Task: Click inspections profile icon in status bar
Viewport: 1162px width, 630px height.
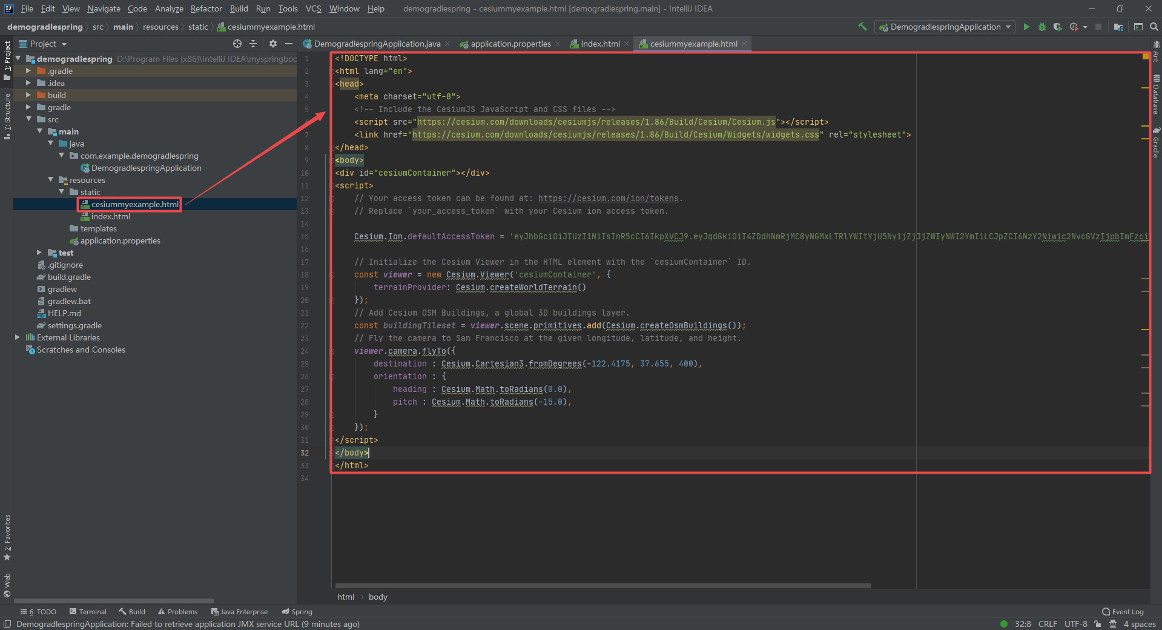Action: pyautogui.click(x=1112, y=624)
